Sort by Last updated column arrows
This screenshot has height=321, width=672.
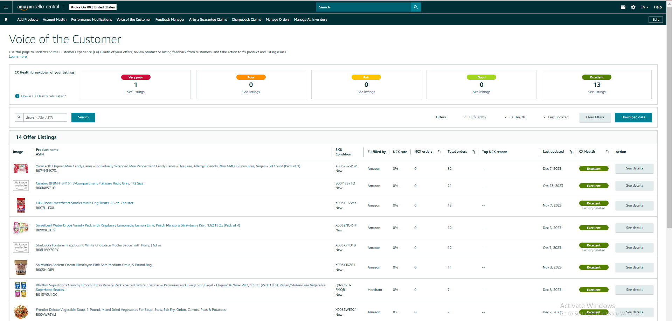coord(571,152)
